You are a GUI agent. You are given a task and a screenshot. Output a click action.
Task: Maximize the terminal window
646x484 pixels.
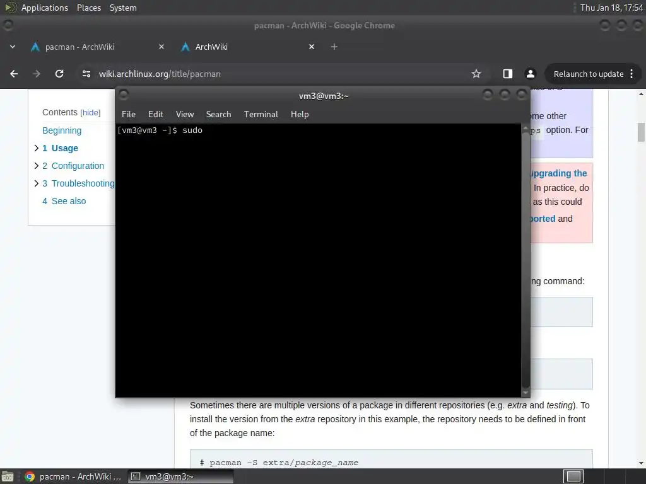tap(505, 95)
